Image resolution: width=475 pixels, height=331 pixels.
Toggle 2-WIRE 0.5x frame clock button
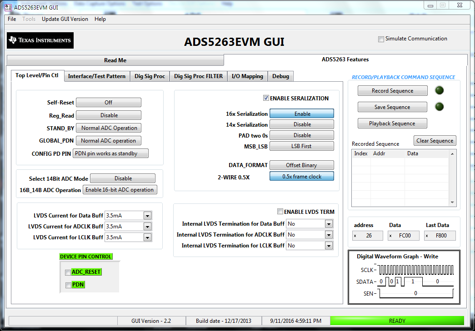click(302, 176)
